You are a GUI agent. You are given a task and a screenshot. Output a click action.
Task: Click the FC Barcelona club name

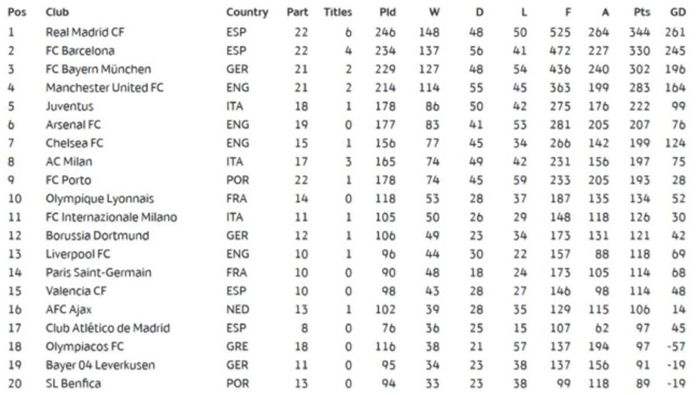(x=80, y=51)
